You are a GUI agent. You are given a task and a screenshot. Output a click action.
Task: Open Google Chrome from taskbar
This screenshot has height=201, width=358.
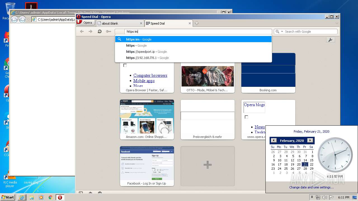[50, 197]
